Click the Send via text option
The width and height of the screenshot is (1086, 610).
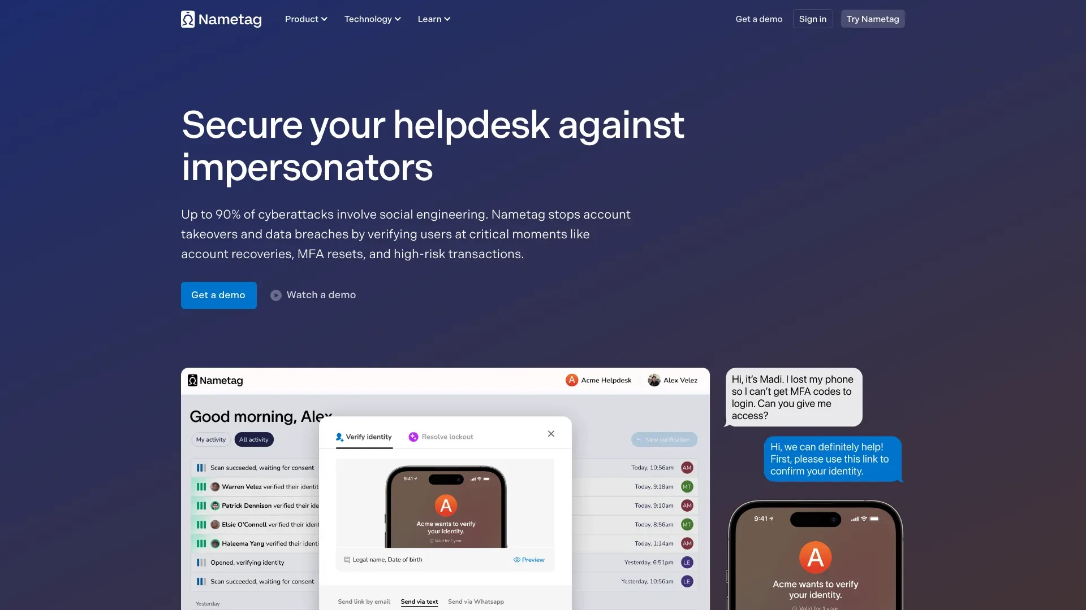[x=419, y=601]
